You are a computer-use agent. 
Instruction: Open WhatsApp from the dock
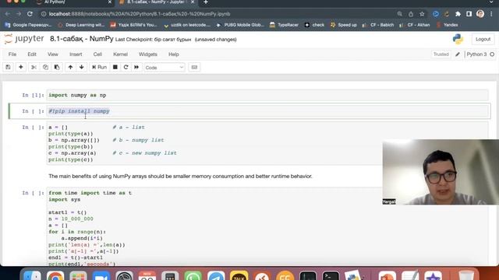(193, 276)
